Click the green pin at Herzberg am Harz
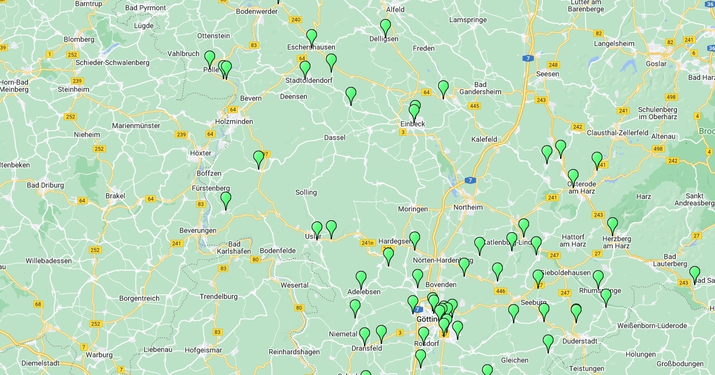 [613, 227]
